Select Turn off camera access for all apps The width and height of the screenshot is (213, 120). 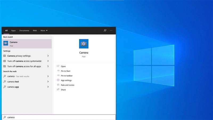click(24, 66)
